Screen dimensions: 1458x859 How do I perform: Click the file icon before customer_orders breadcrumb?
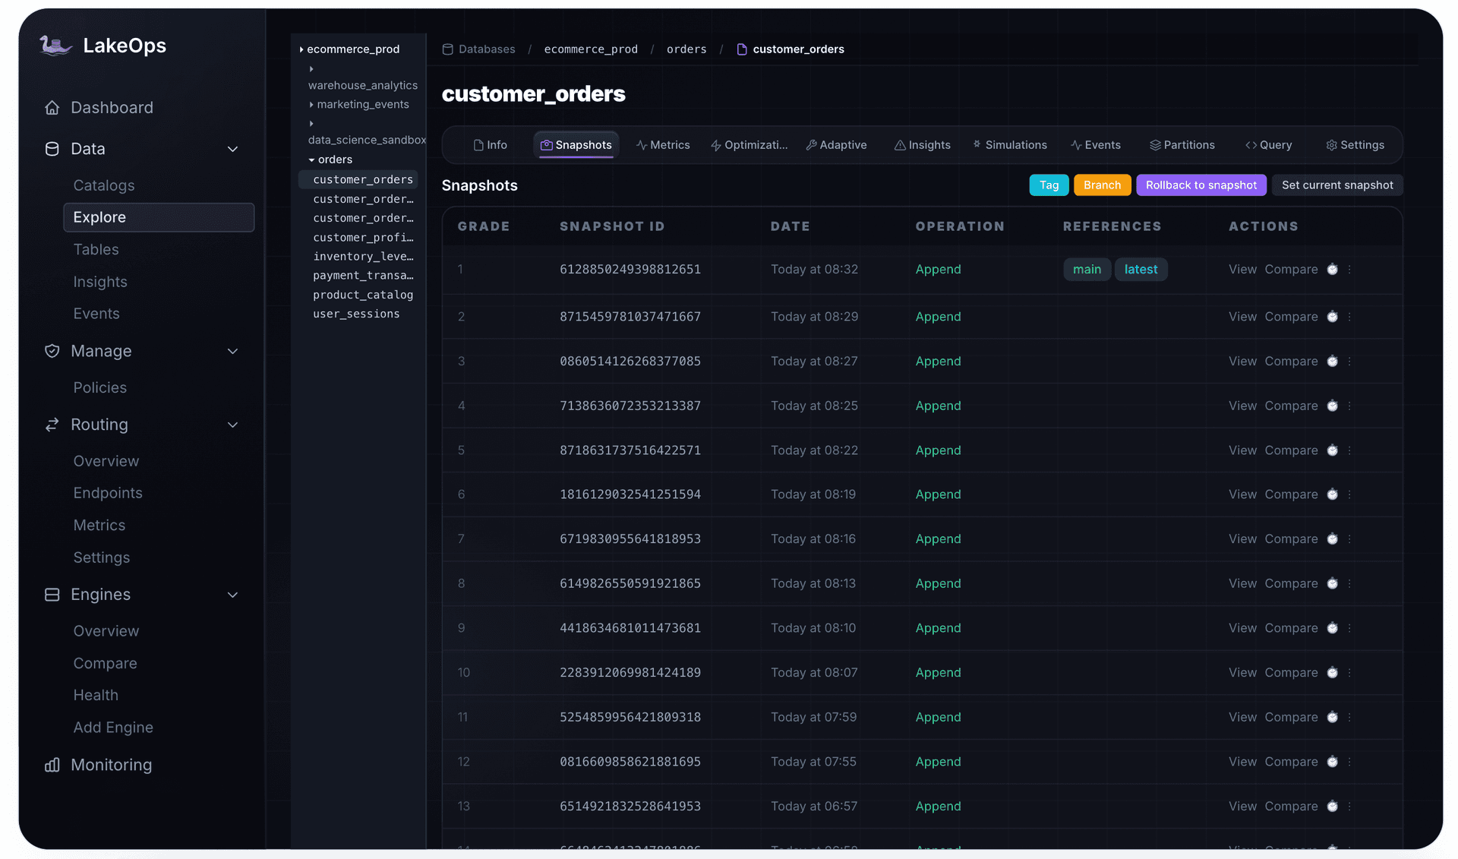click(742, 49)
